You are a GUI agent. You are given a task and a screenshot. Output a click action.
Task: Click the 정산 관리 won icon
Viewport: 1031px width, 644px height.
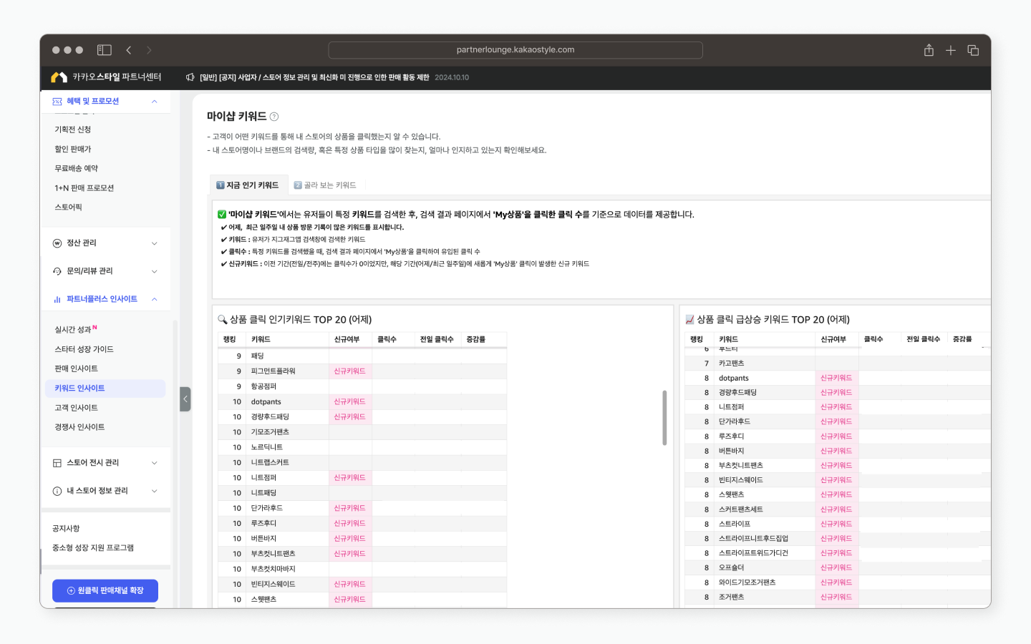pyautogui.click(x=57, y=243)
